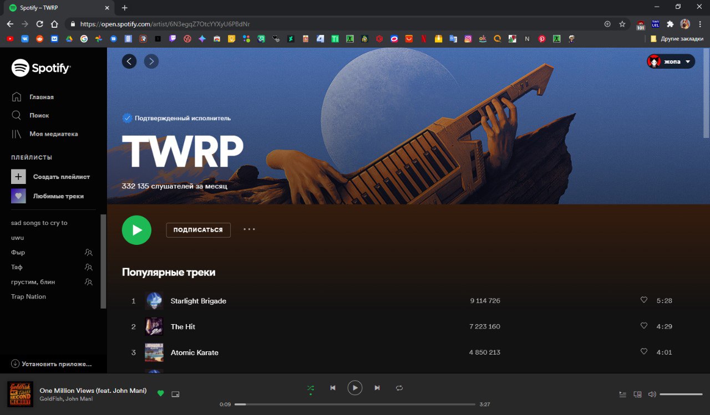The image size is (710, 415).
Task: Open the play queue icon
Action: (x=623, y=394)
